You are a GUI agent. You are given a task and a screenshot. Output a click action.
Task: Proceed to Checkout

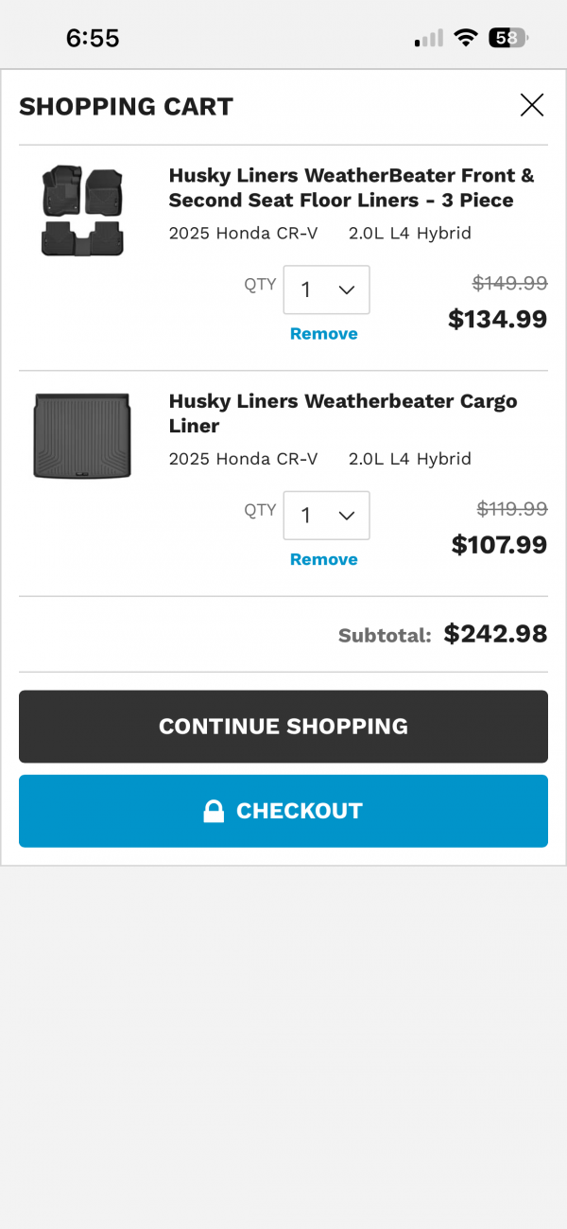(x=283, y=811)
